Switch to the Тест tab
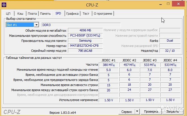187x116 pixels. tap(86, 14)
